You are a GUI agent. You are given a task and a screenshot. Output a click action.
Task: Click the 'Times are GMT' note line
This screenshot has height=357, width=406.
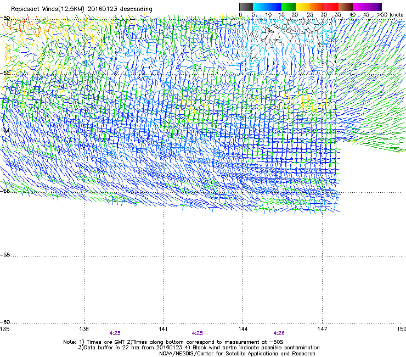[x=173, y=342]
